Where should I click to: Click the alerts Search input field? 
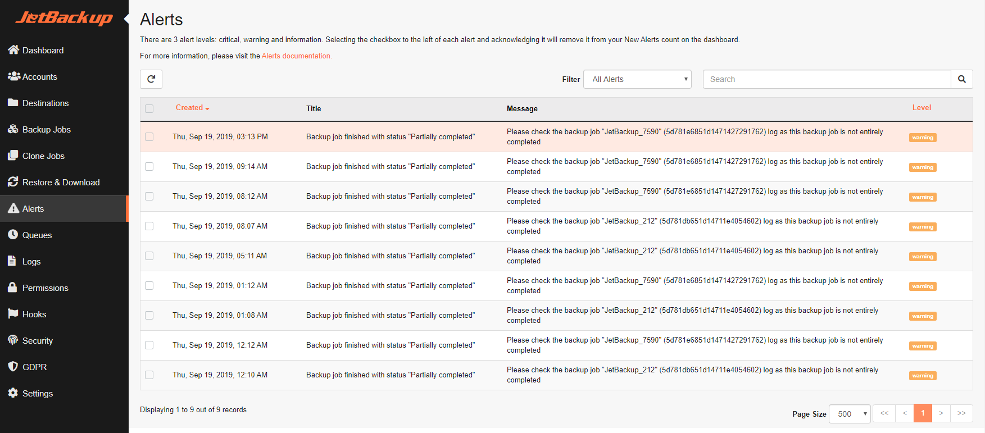click(x=827, y=79)
